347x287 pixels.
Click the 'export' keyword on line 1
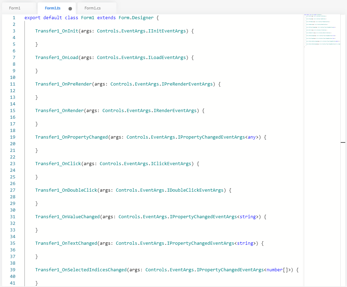32,17
